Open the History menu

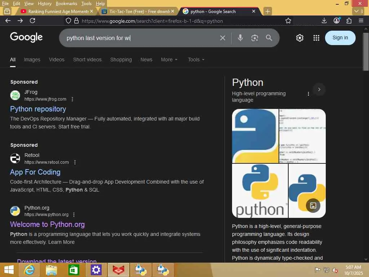(44, 4)
